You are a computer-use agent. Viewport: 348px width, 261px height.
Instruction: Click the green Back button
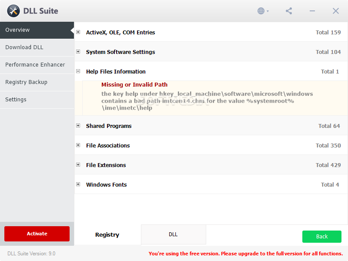click(322, 237)
